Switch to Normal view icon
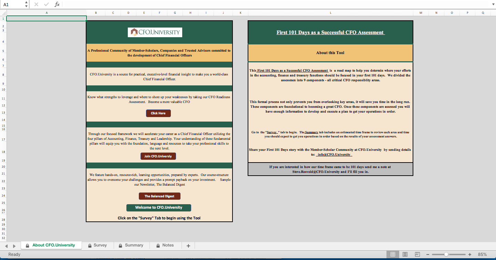 (x=393, y=254)
